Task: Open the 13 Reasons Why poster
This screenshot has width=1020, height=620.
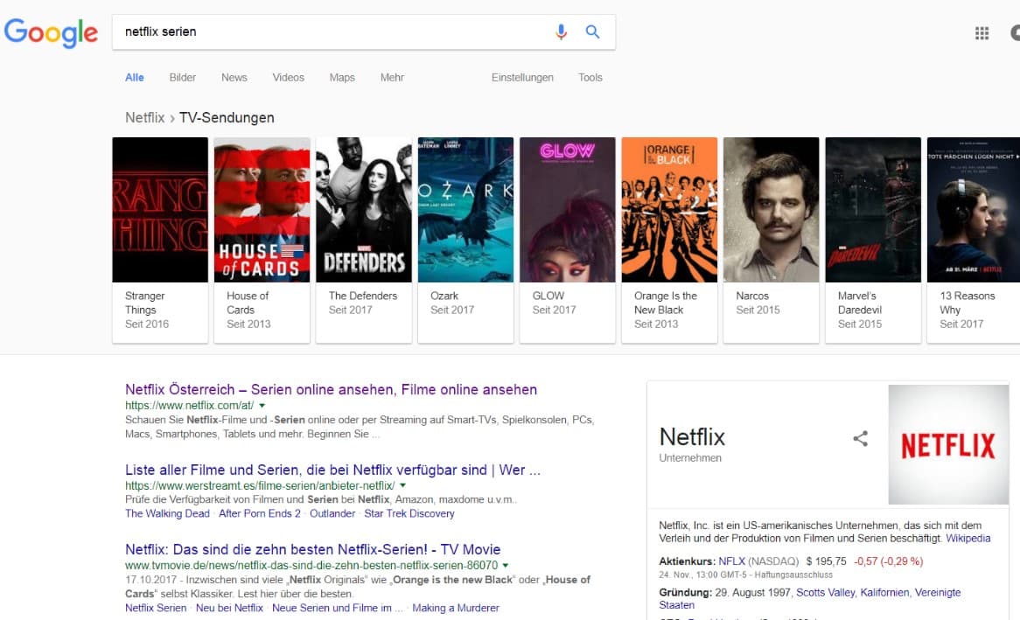Action: [974, 210]
